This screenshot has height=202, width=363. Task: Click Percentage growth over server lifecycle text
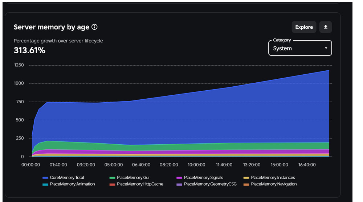coord(58,41)
